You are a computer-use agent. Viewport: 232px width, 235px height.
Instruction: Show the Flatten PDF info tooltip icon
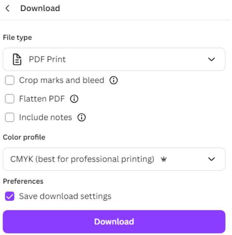(74, 99)
